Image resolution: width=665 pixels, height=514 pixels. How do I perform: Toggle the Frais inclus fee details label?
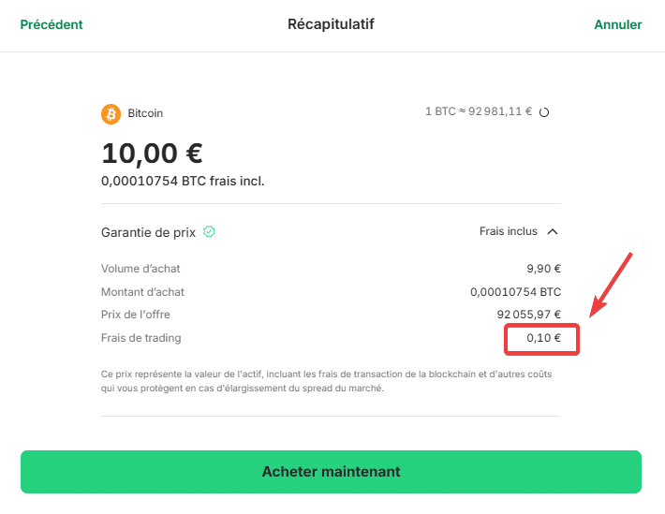[x=508, y=231]
